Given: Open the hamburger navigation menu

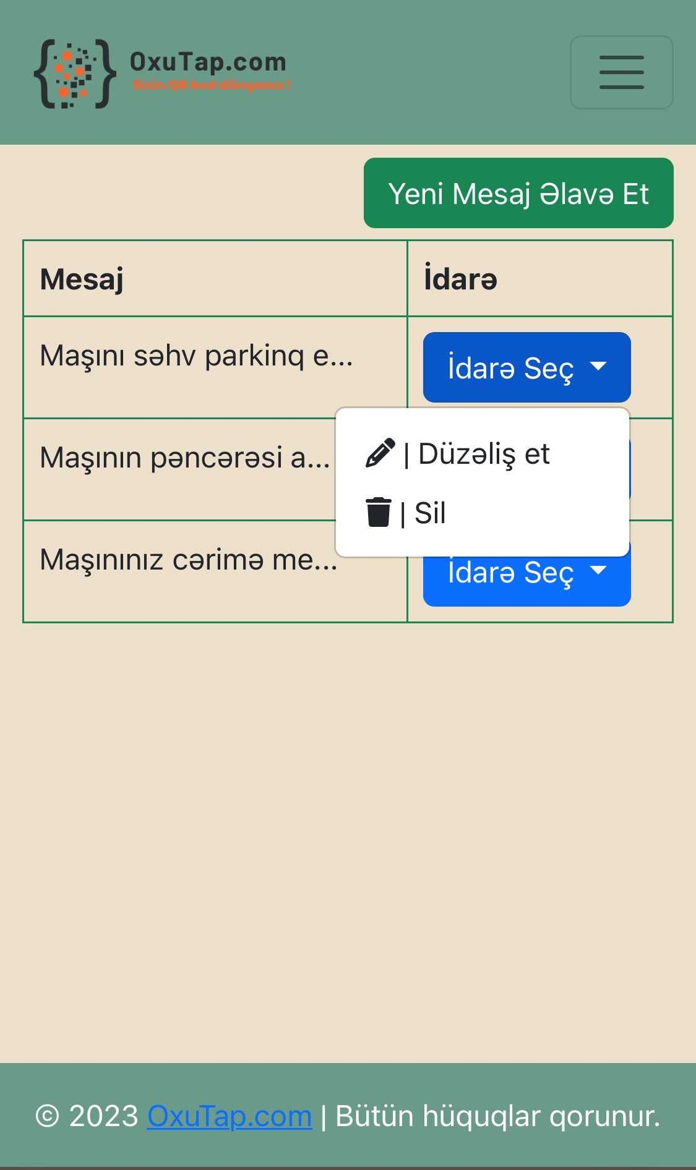Looking at the screenshot, I should [x=621, y=72].
